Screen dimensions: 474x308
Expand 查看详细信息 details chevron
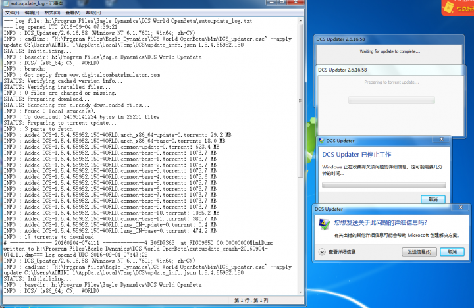(323, 252)
